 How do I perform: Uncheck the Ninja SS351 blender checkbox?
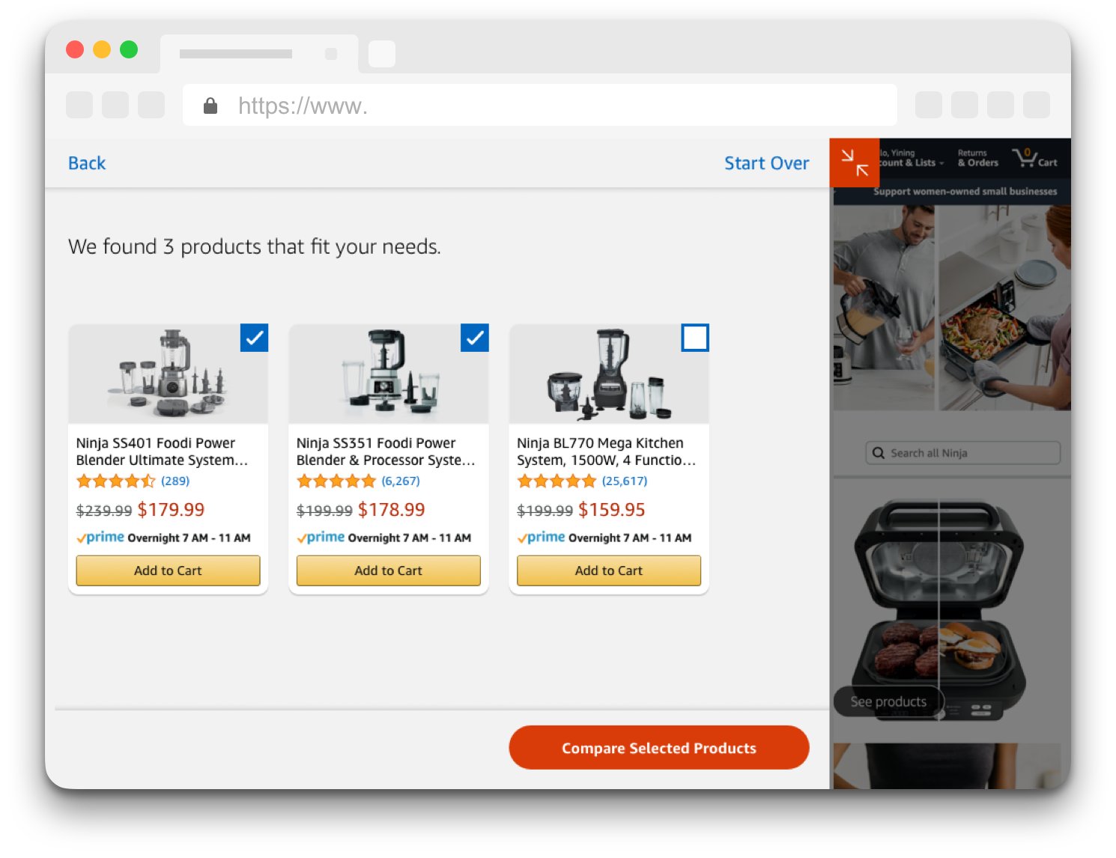(x=475, y=338)
